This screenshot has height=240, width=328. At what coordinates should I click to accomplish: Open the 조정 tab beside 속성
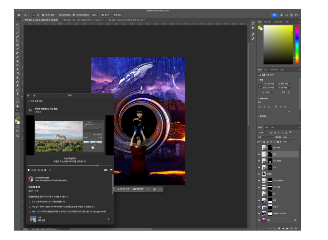point(265,69)
